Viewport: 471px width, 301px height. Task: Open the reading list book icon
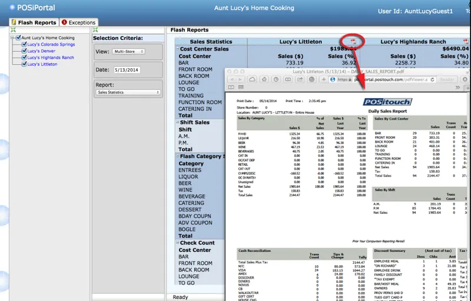click(231, 87)
